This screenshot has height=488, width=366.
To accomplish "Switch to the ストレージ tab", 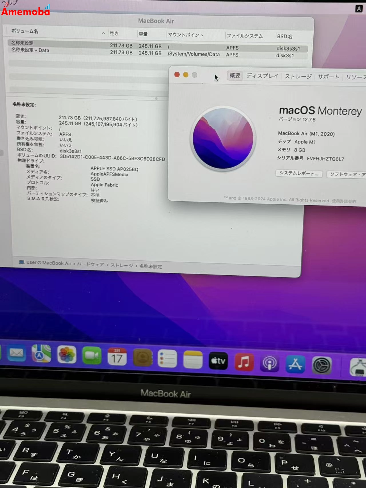I will click(x=298, y=76).
